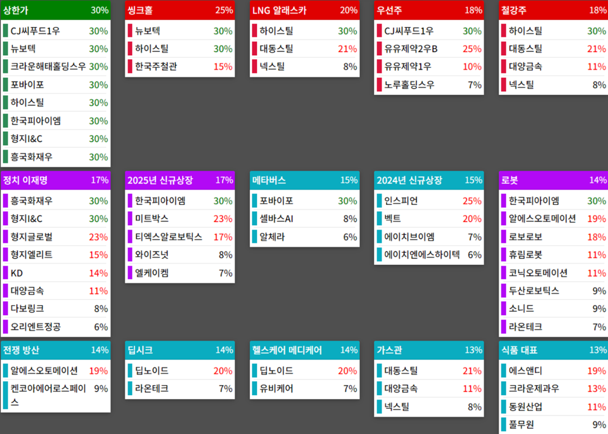608x434 pixels.
Task: Open the 다보링크 stock row
Action: point(56,309)
